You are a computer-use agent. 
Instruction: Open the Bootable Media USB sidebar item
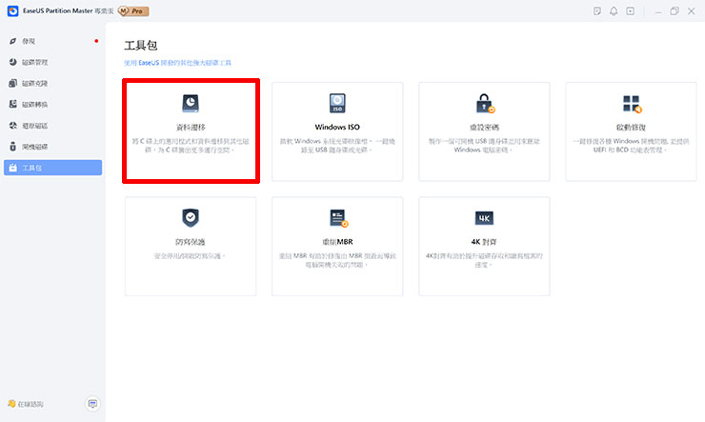52,147
